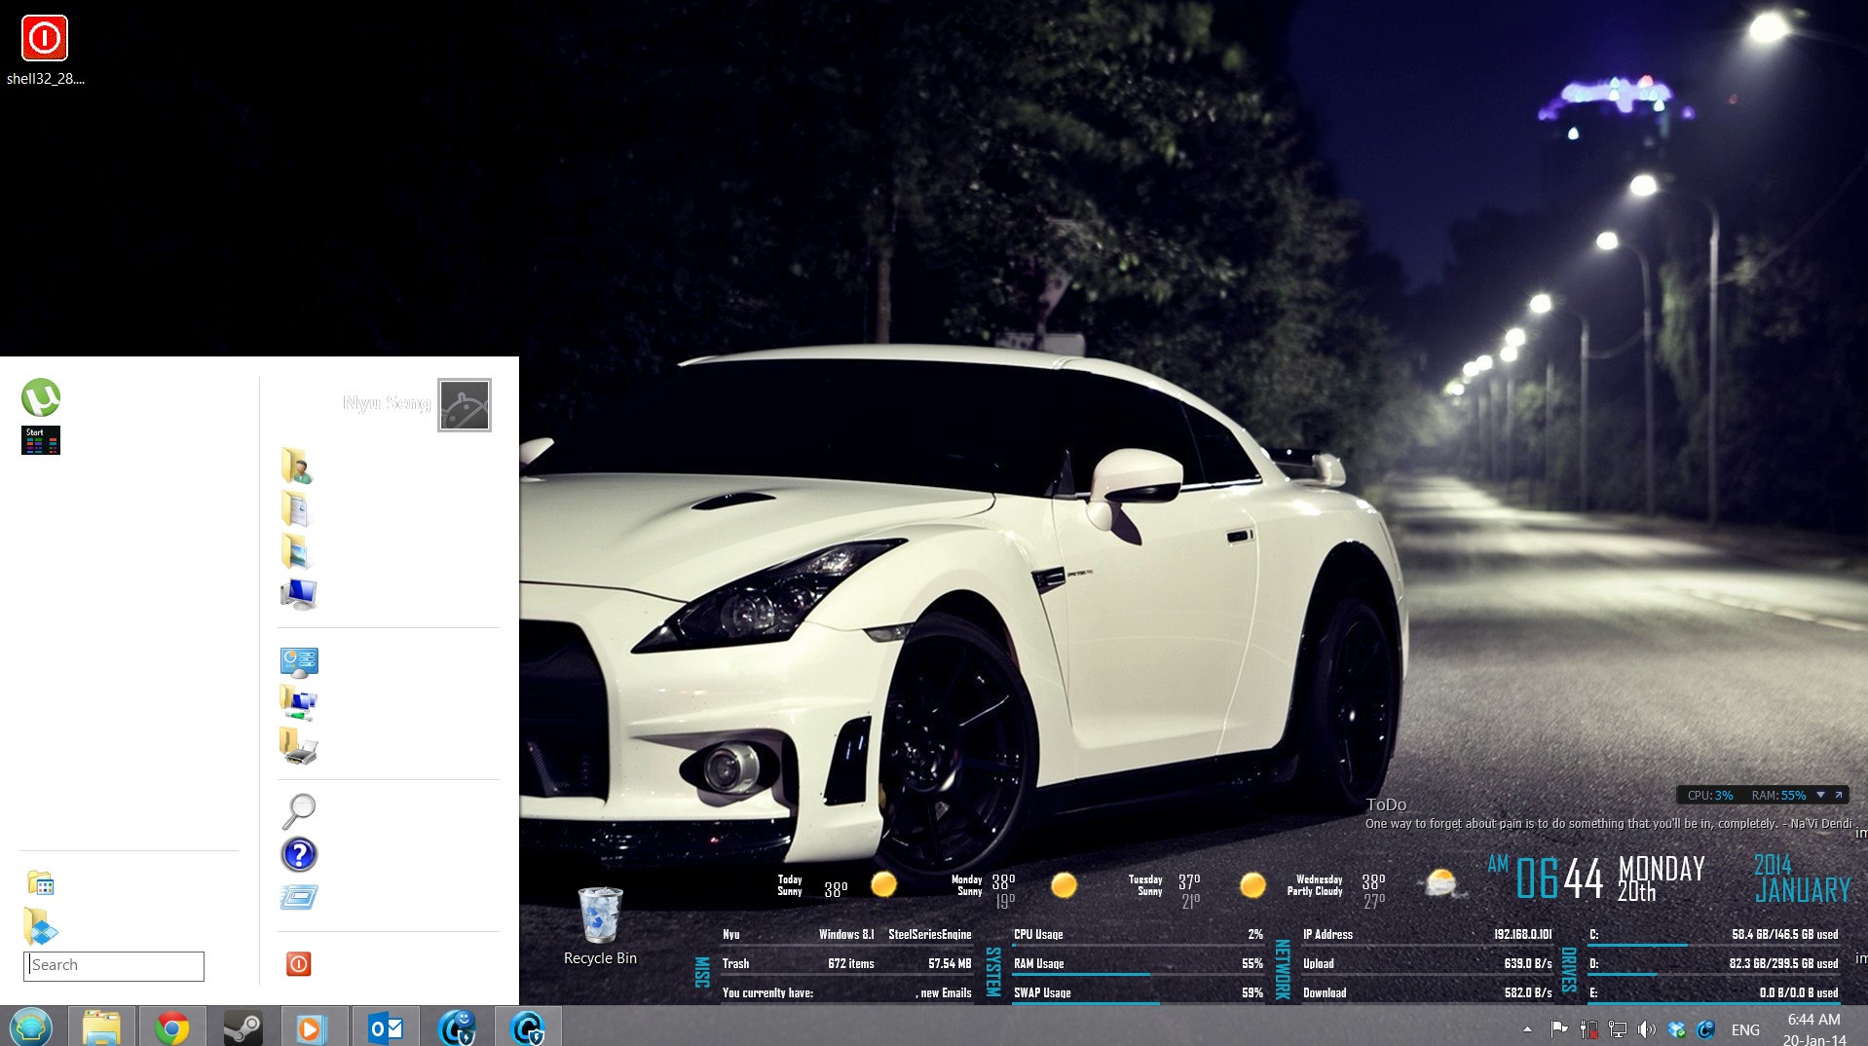Click the ENG language indicator
This screenshot has height=1046, width=1868.
click(x=1744, y=1029)
